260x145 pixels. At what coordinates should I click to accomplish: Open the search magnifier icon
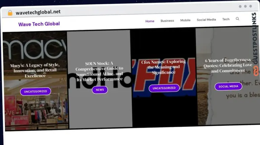coord(237,19)
